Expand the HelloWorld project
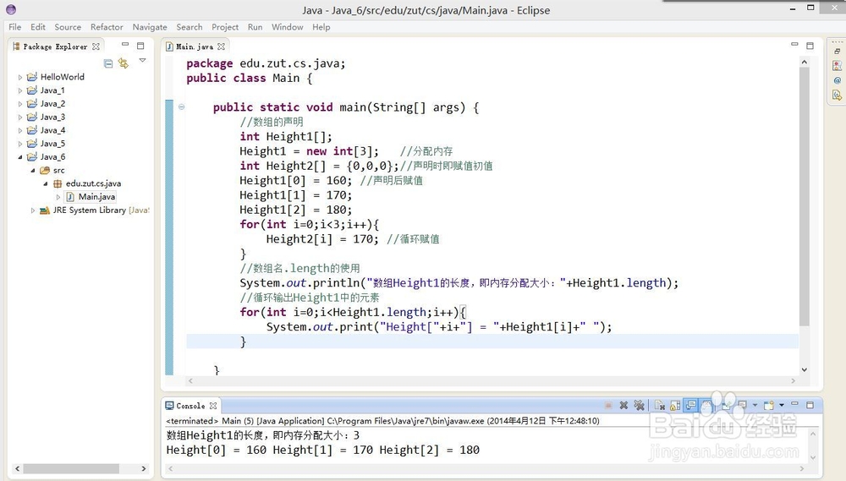 coord(20,77)
